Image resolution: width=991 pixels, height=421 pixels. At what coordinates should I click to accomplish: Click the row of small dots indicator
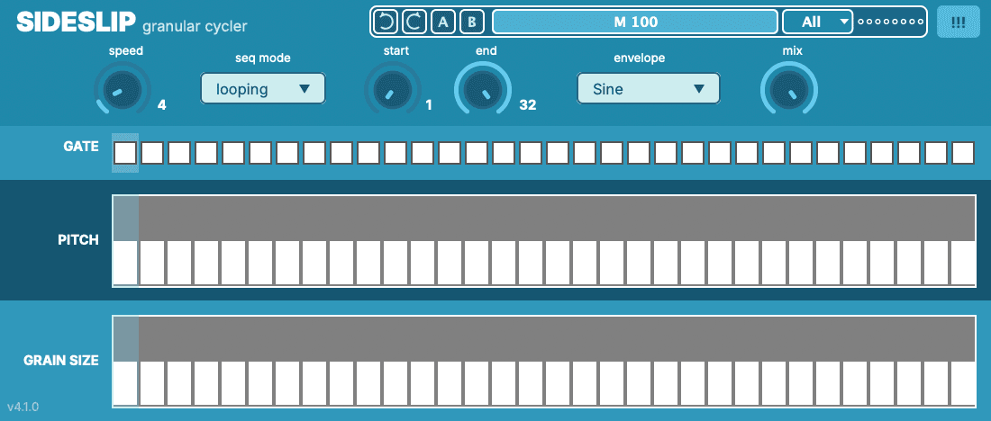pyautogui.click(x=890, y=22)
